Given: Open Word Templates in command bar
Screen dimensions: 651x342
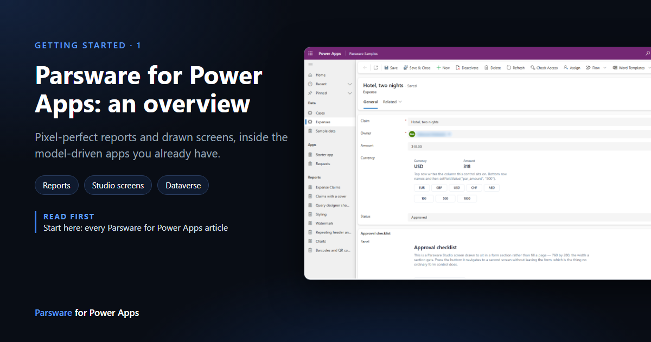Looking at the screenshot, I should (x=629, y=68).
